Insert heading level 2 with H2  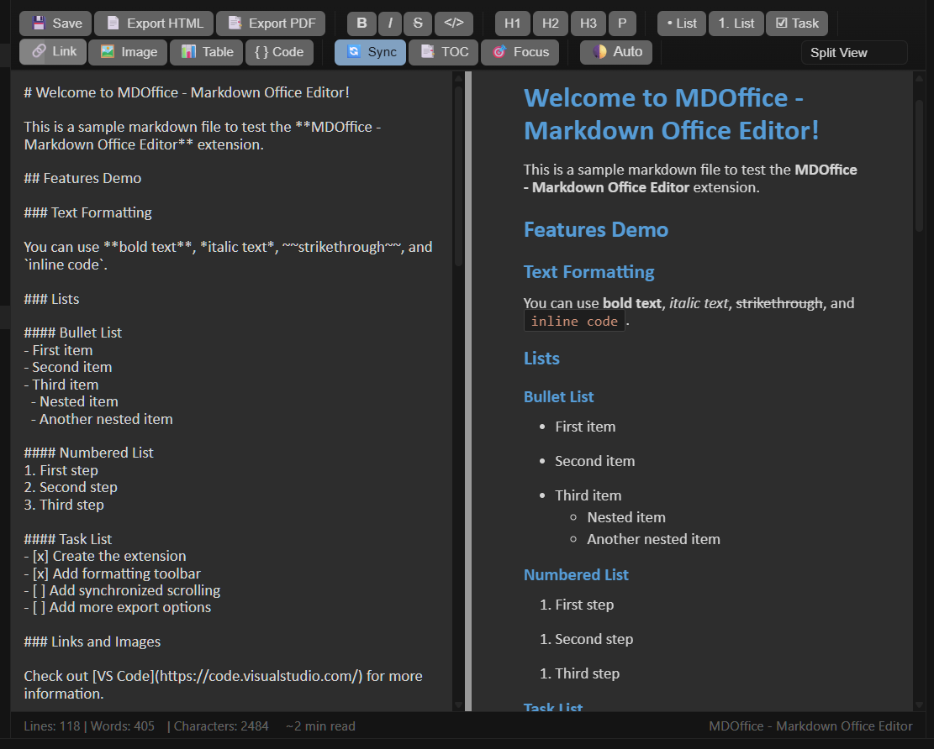(551, 24)
